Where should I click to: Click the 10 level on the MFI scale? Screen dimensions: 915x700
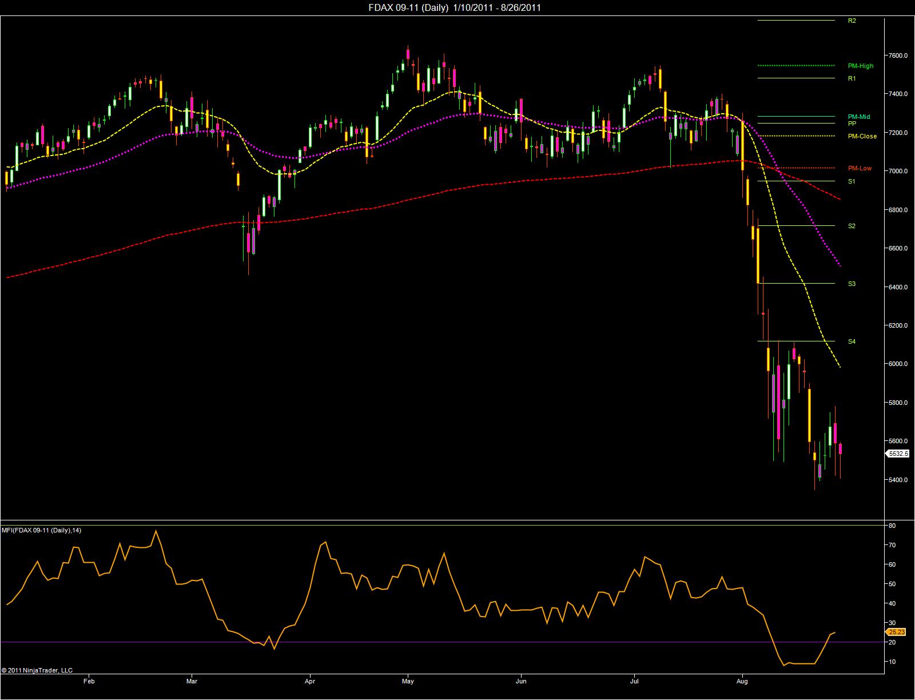click(x=892, y=662)
